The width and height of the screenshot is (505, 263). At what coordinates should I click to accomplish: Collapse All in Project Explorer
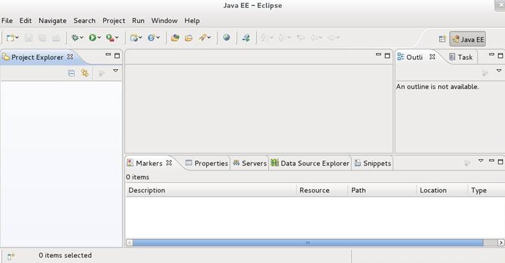tap(71, 73)
